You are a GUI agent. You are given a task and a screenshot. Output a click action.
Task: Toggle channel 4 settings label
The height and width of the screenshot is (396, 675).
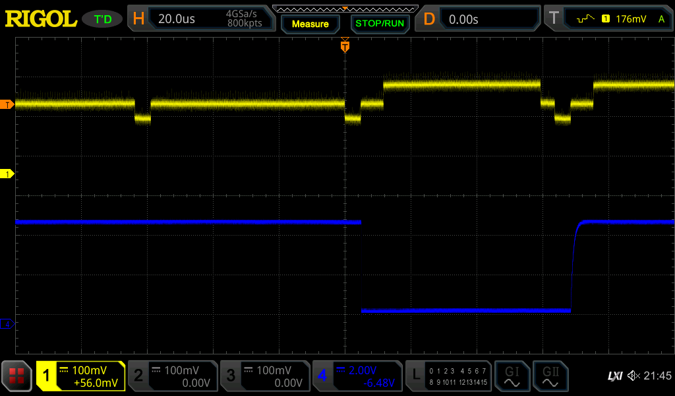[x=357, y=376]
